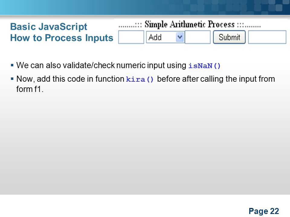This screenshot has width=290, height=217.
Task: Click dotted decoration left of Simple heading
Action: tap(130, 25)
